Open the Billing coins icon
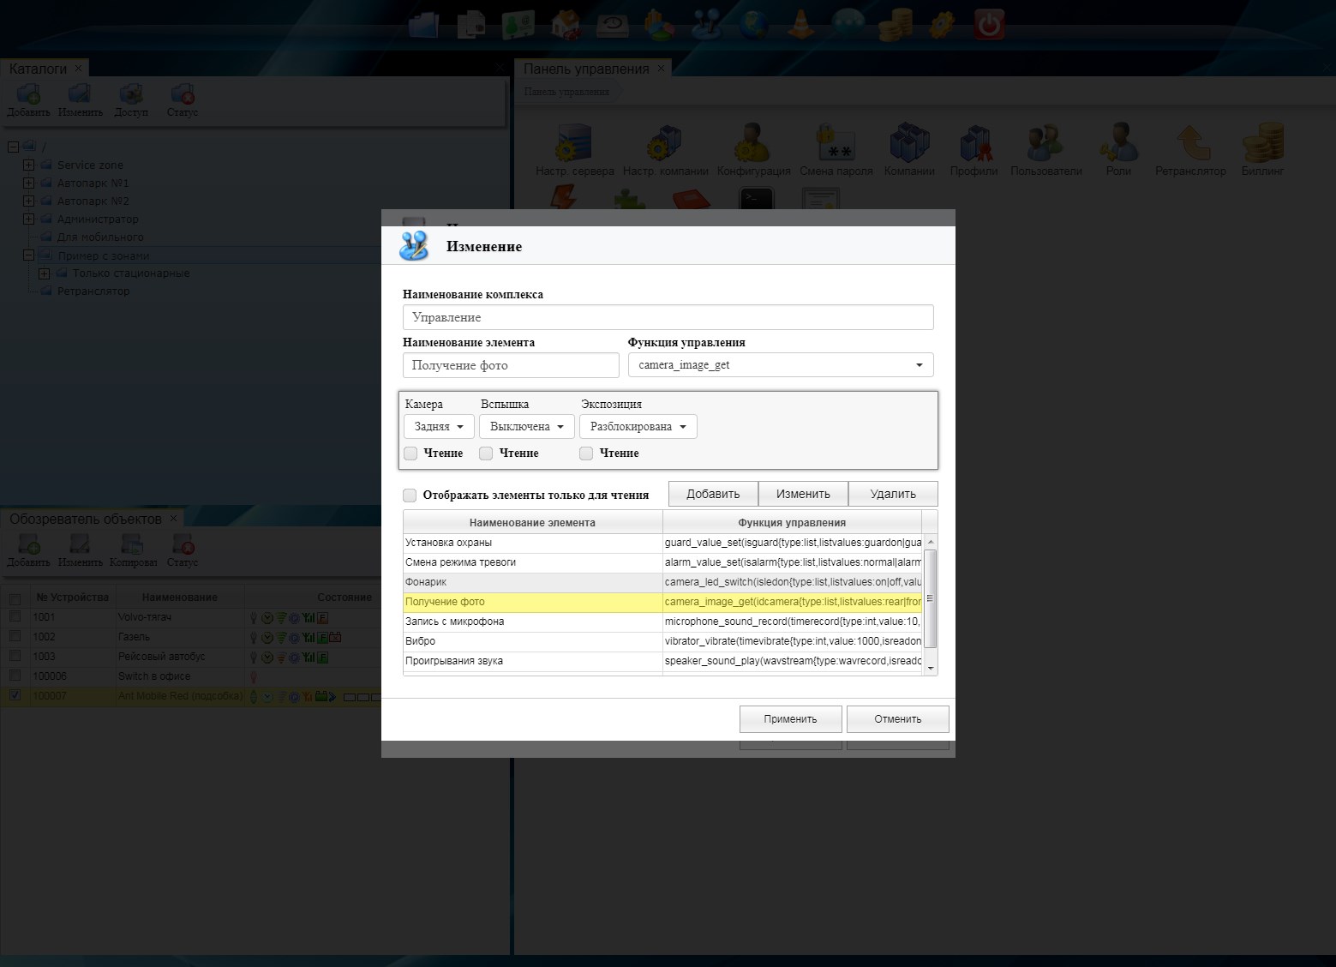The width and height of the screenshot is (1336, 967). point(1262,143)
